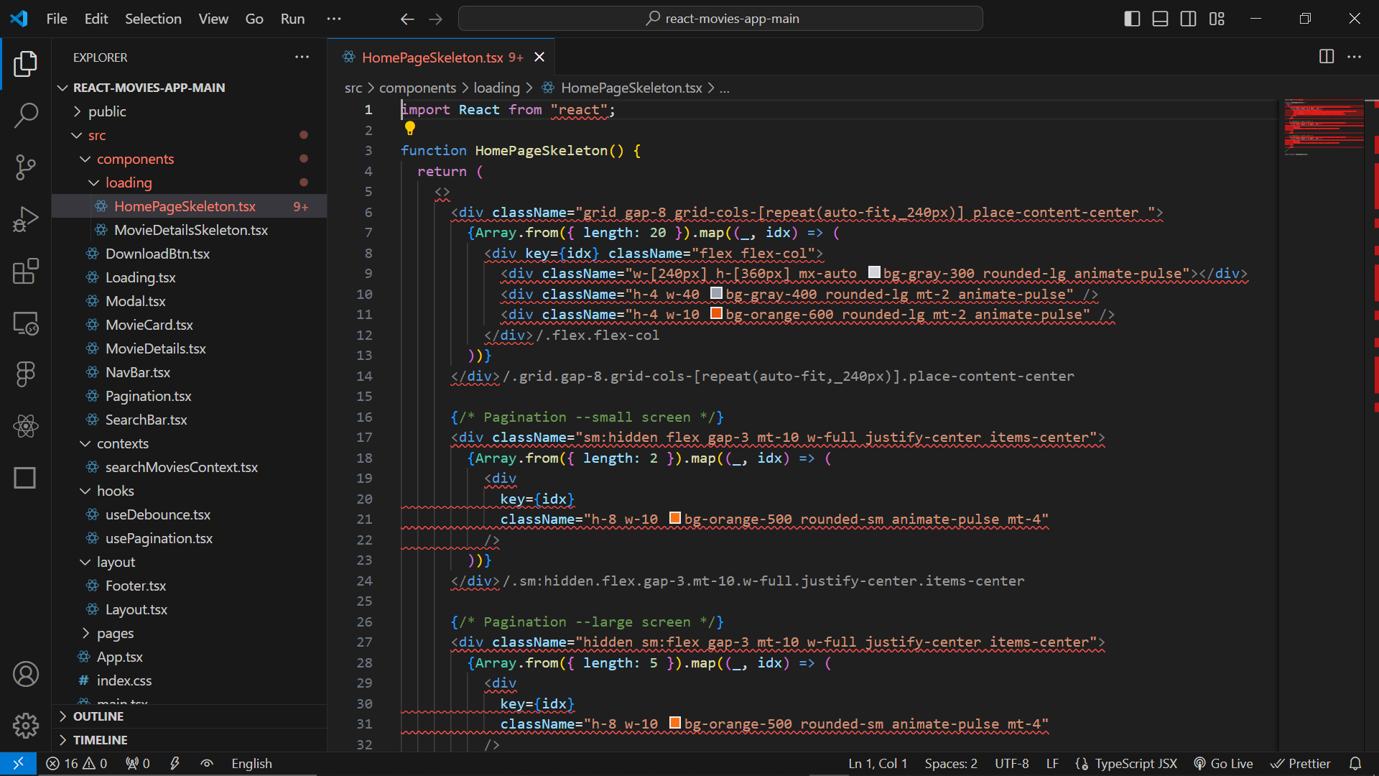
Task: Collapse the hooks folder
Action: click(115, 491)
